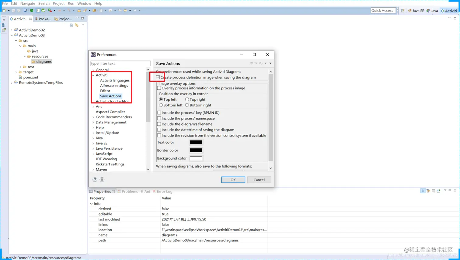Image resolution: width=460 pixels, height=260 pixels.
Task: Expand the target folder in navigator
Action: click(16, 72)
